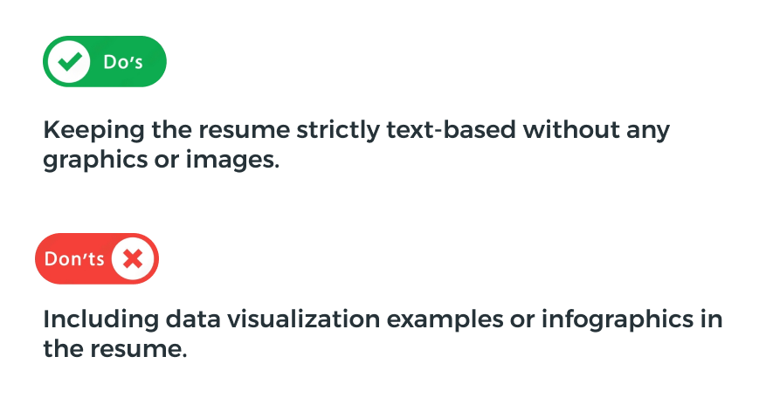Click the word "strictly" in the Do's tip
Image resolution: width=773 pixels, height=398 pixels.
tap(338, 131)
